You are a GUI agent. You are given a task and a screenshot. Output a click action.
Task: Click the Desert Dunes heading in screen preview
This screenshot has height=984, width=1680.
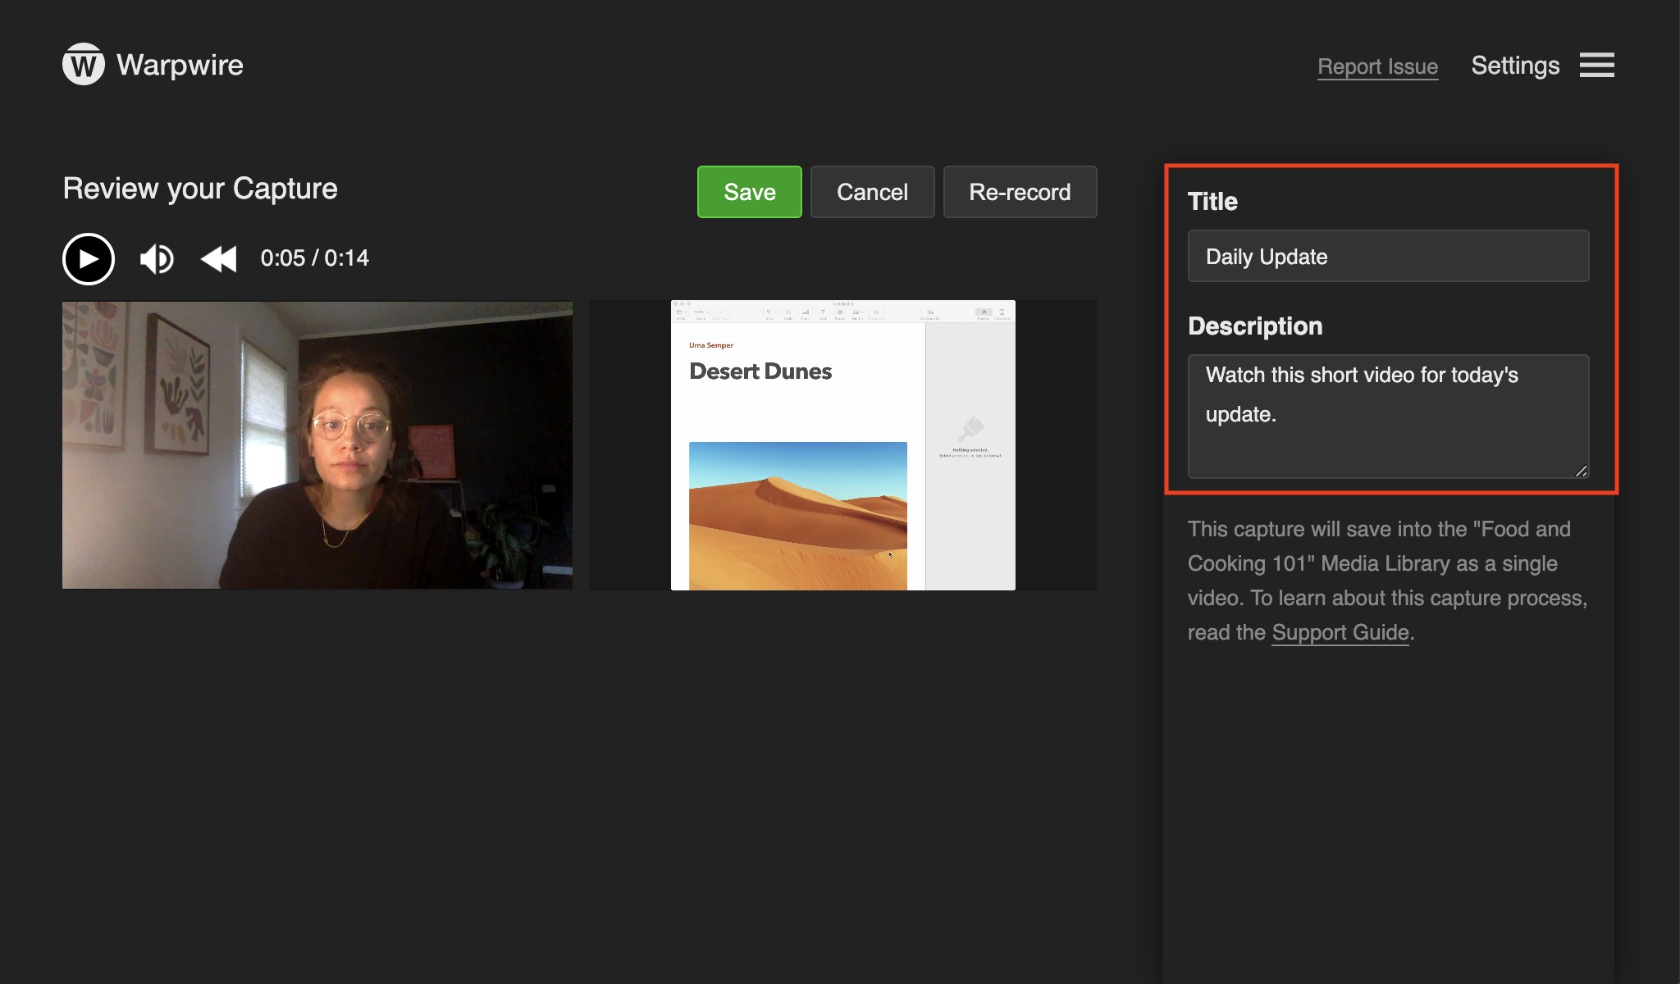pos(760,371)
